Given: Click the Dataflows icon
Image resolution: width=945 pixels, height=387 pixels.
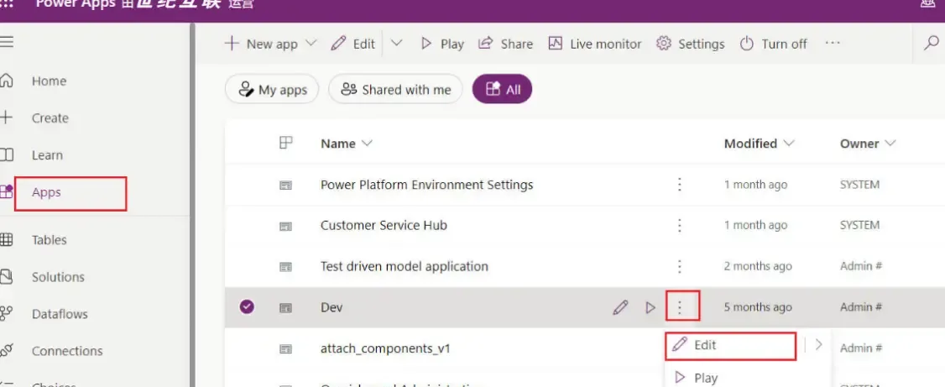Looking at the screenshot, I should [x=6, y=314].
